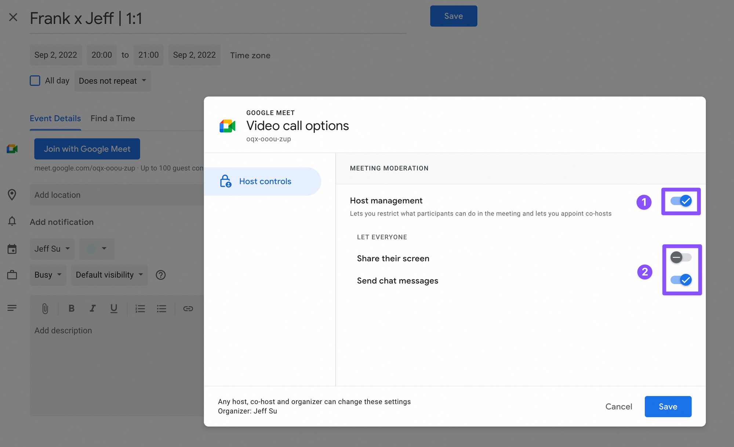Open the event color swatch dropdown

tap(97, 249)
